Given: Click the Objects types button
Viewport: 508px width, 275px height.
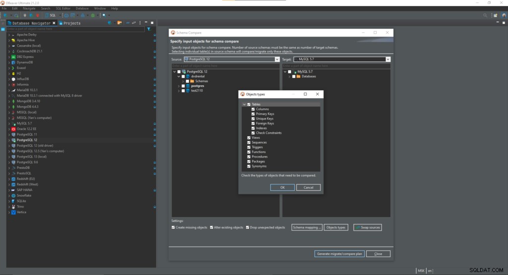Looking at the screenshot, I should (336, 227).
